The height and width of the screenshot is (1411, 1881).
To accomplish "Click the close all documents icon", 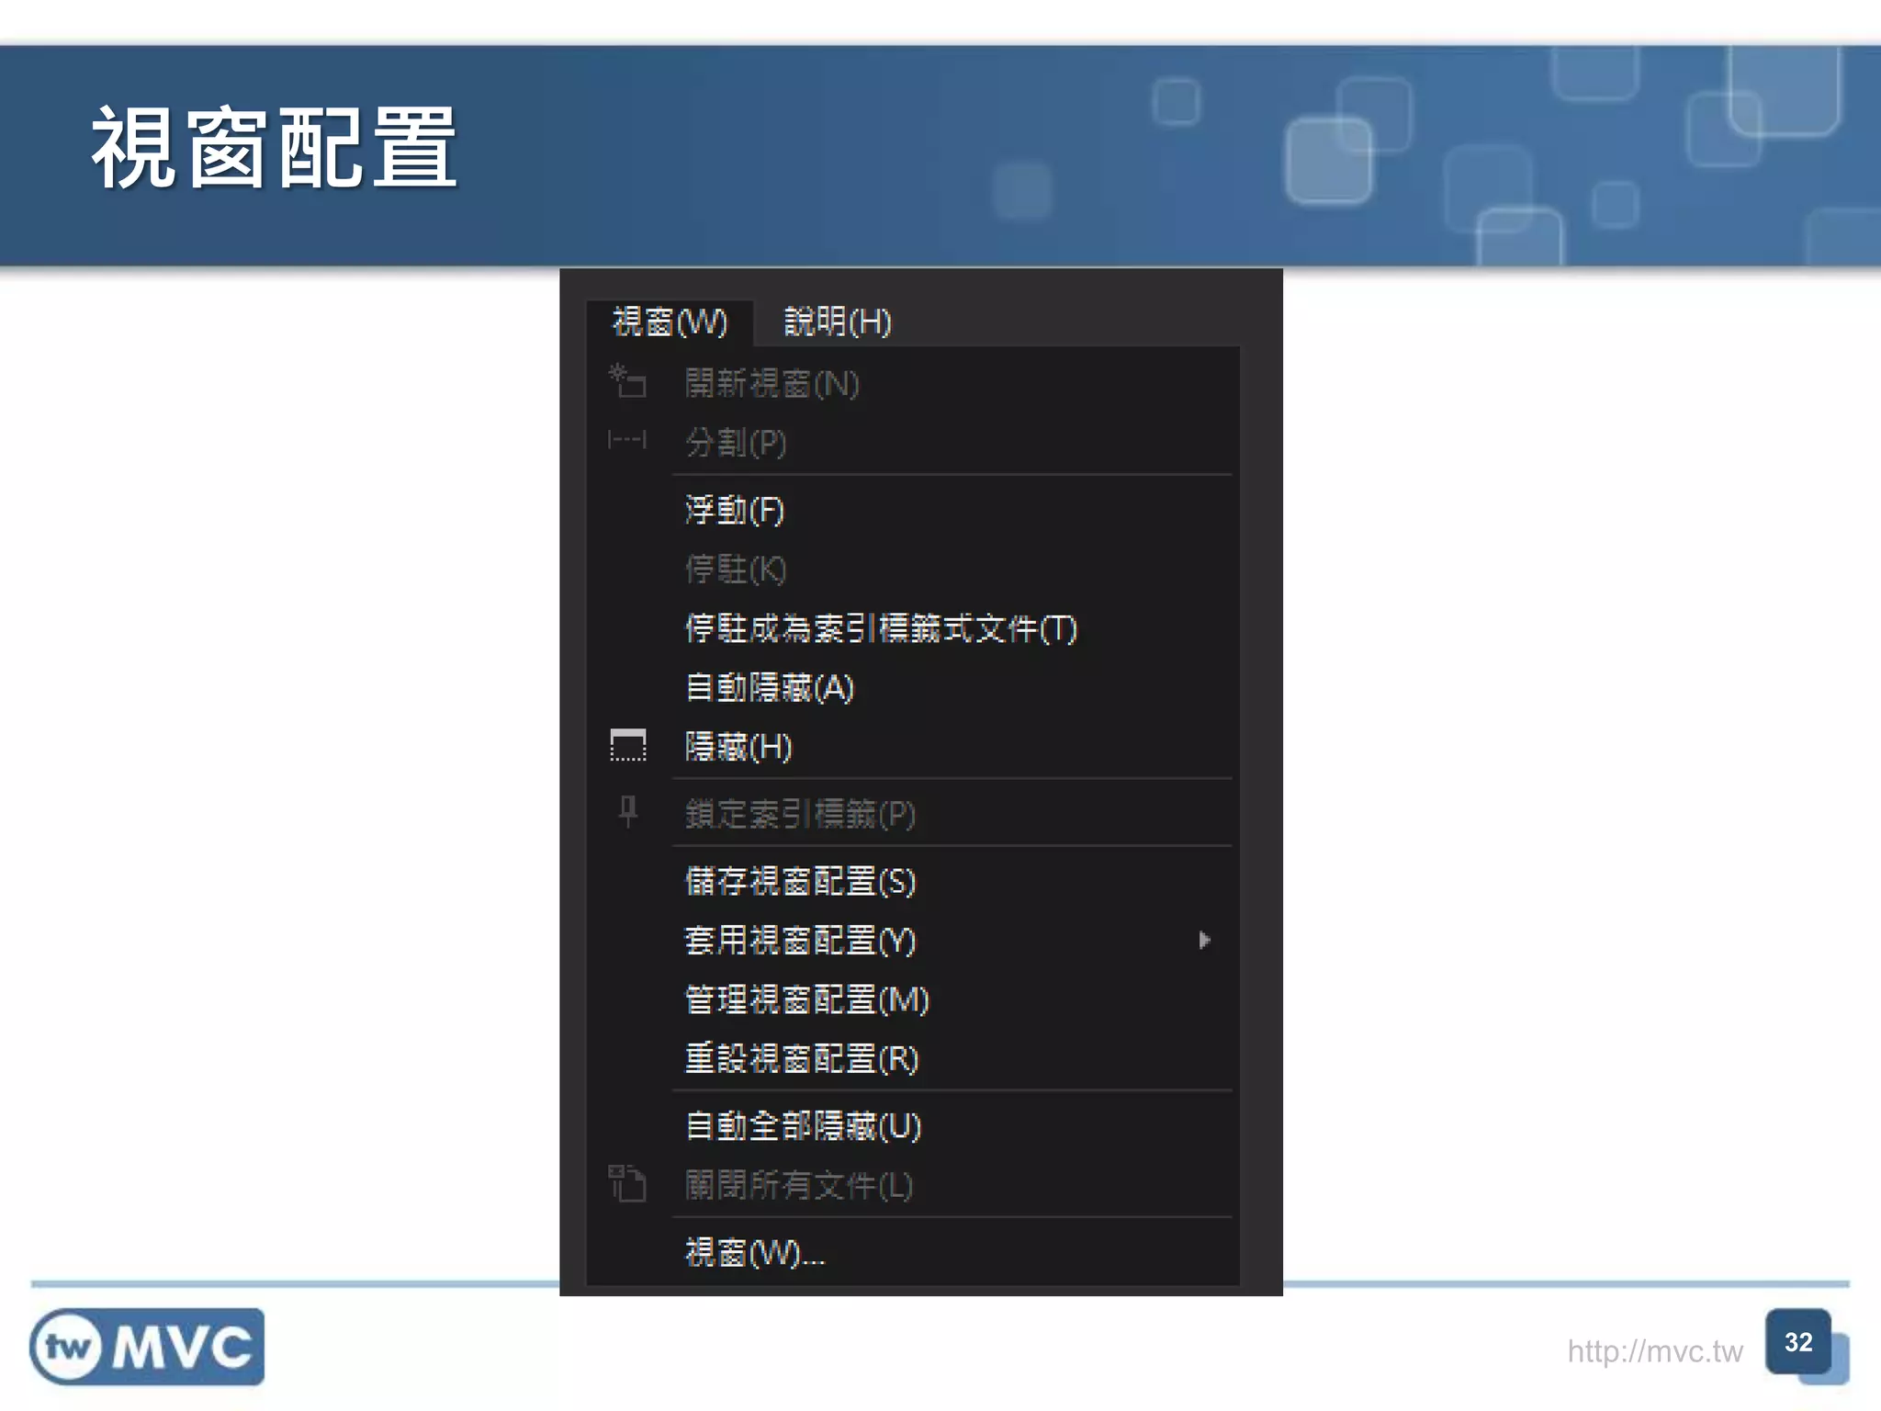I will pos(627,1183).
